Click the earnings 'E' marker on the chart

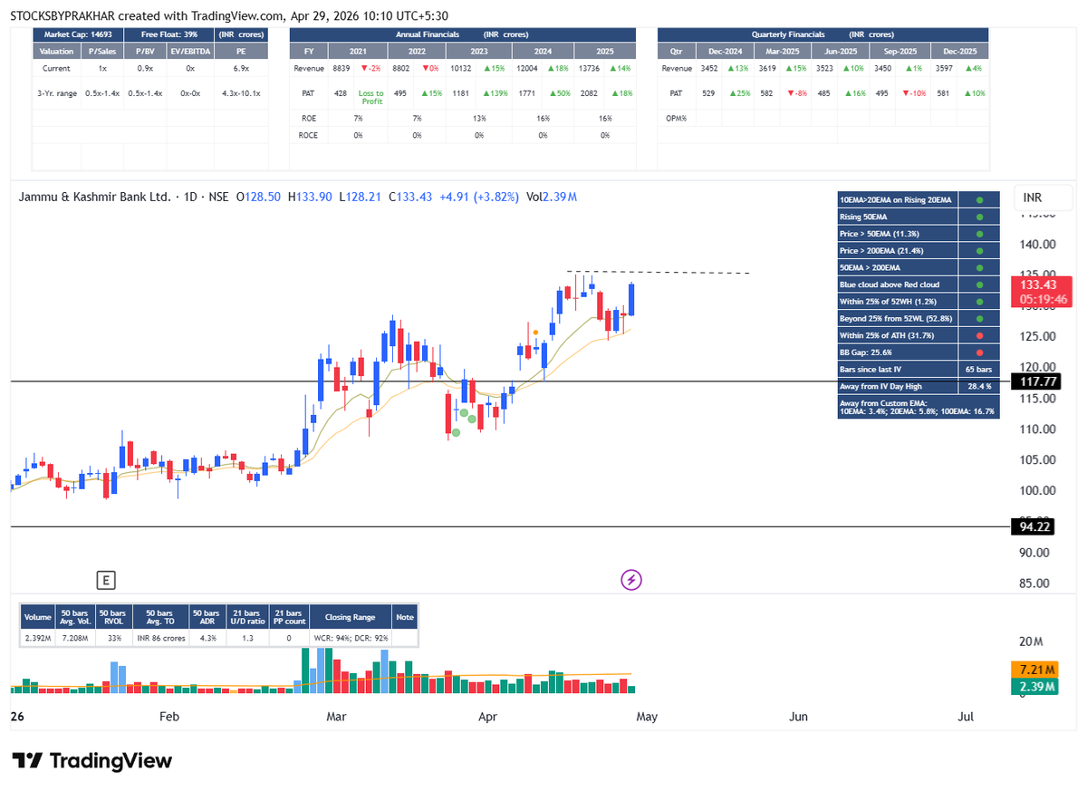click(107, 580)
